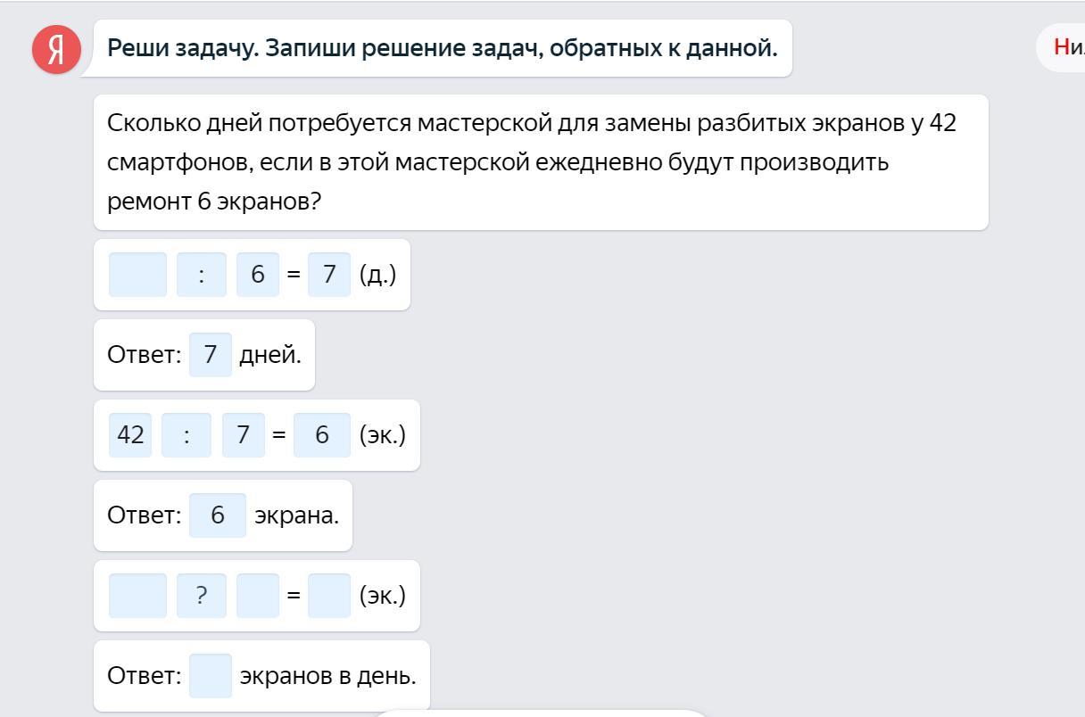
Task: Click the first empty field in the third equation
Action: click(137, 596)
